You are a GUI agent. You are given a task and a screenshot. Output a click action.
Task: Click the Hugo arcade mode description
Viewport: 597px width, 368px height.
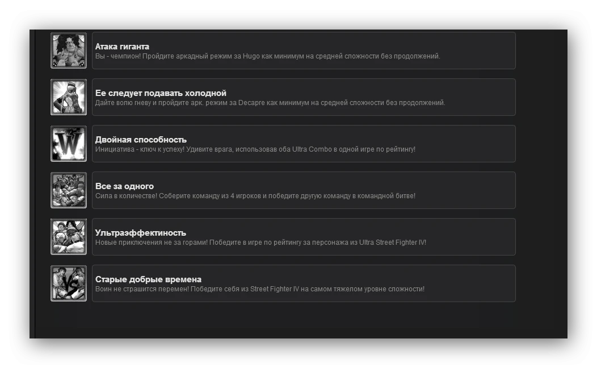pyautogui.click(x=268, y=56)
